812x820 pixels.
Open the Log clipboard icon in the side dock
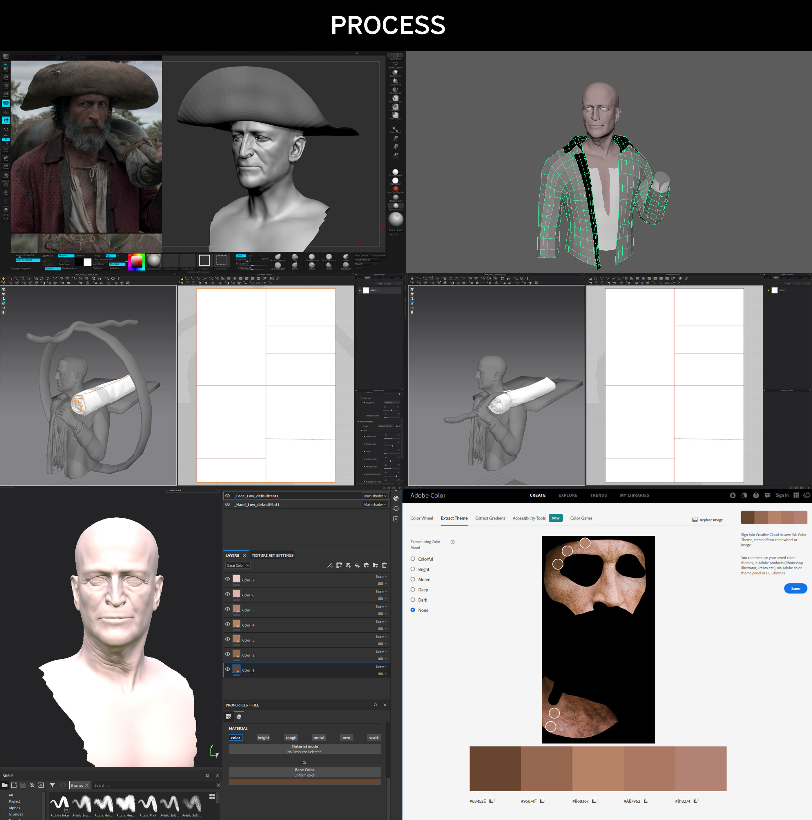click(x=396, y=519)
